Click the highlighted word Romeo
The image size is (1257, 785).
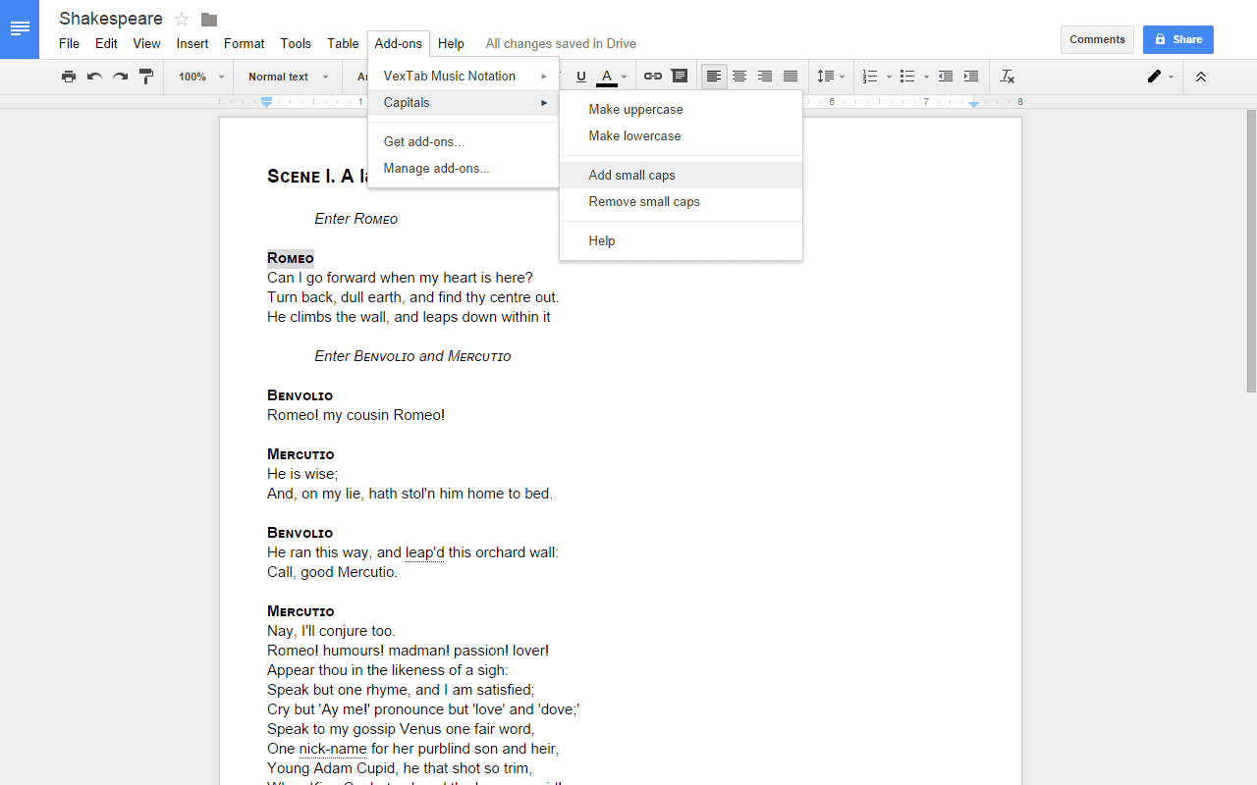click(x=291, y=258)
